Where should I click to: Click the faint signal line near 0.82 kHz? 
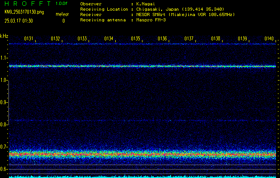[x=142, y=121]
